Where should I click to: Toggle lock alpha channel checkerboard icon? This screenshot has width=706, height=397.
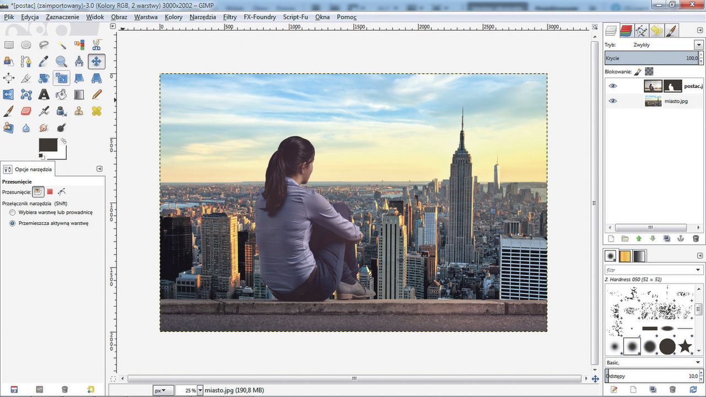(649, 72)
